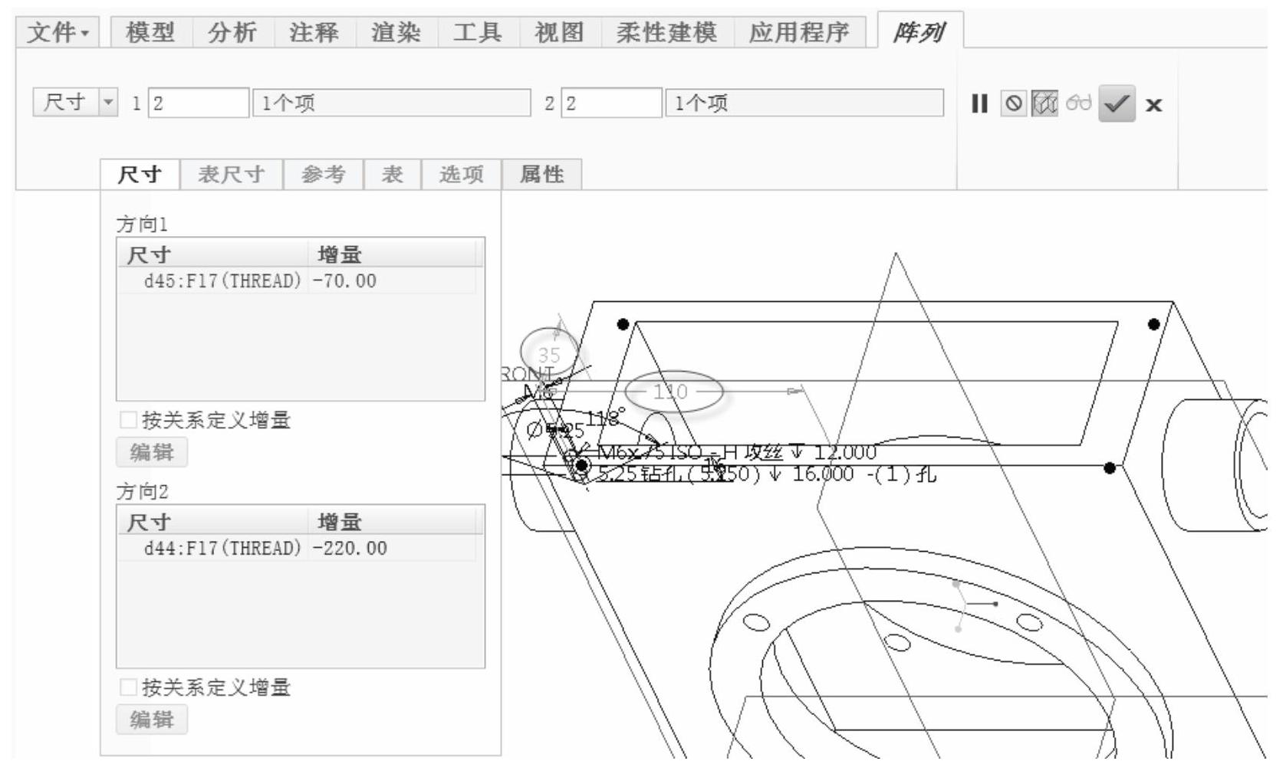This screenshot has height=774, width=1286.
Task: Switch to the 渲染 ribbon tab
Action: click(396, 33)
